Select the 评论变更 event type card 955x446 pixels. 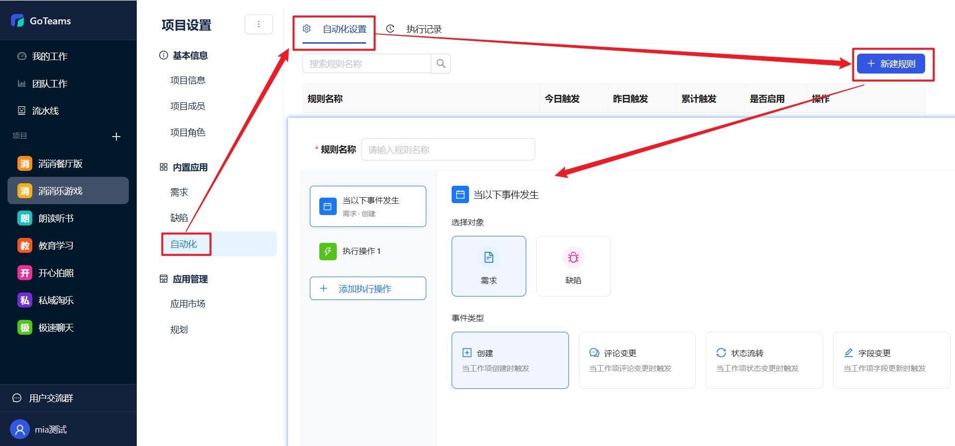(x=637, y=360)
